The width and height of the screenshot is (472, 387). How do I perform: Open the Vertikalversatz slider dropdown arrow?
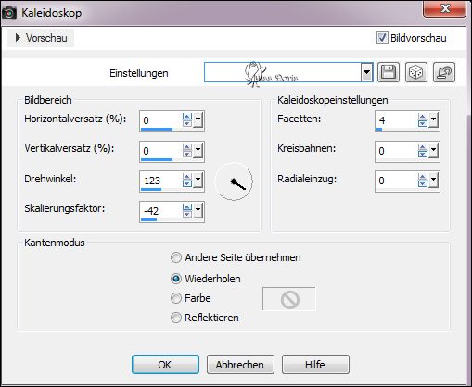pyautogui.click(x=198, y=150)
